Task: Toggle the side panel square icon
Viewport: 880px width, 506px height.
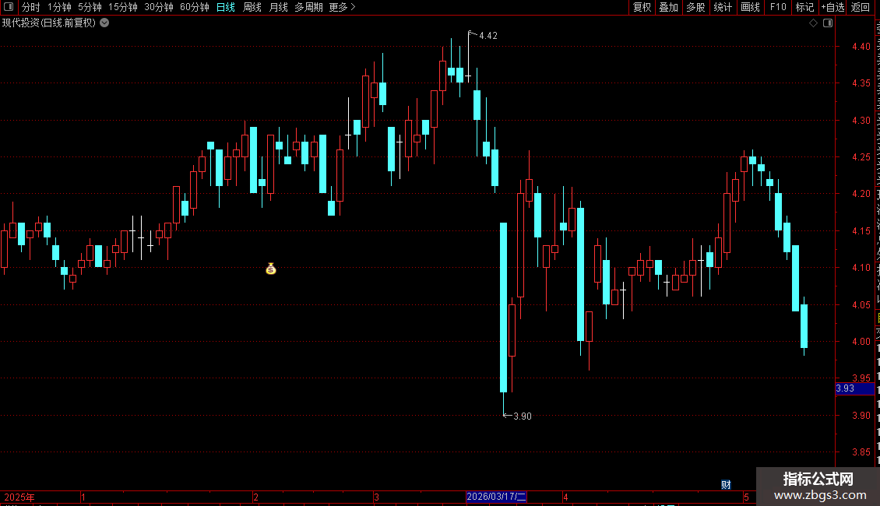Action: (828, 23)
